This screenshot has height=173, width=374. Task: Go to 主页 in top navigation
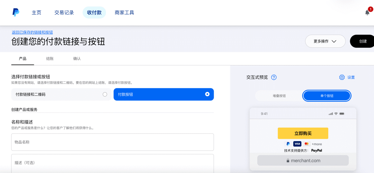coord(36,13)
